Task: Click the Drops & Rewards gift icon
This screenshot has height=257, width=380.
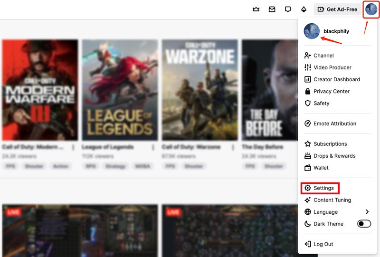Action: click(307, 156)
